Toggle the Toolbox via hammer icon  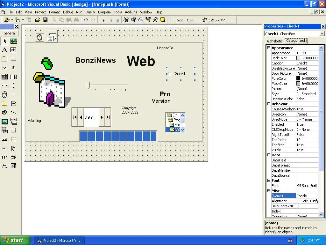[155, 20]
